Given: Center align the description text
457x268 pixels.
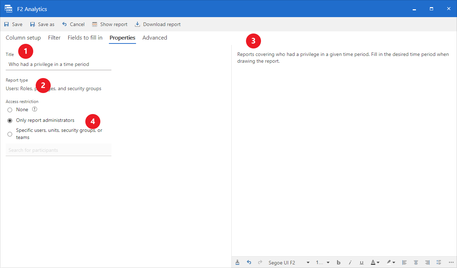Looking at the screenshot, I should 416,263.
